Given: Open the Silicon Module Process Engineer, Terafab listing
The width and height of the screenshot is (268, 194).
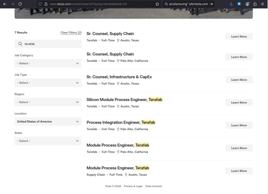Looking at the screenshot, I should click(124, 100).
